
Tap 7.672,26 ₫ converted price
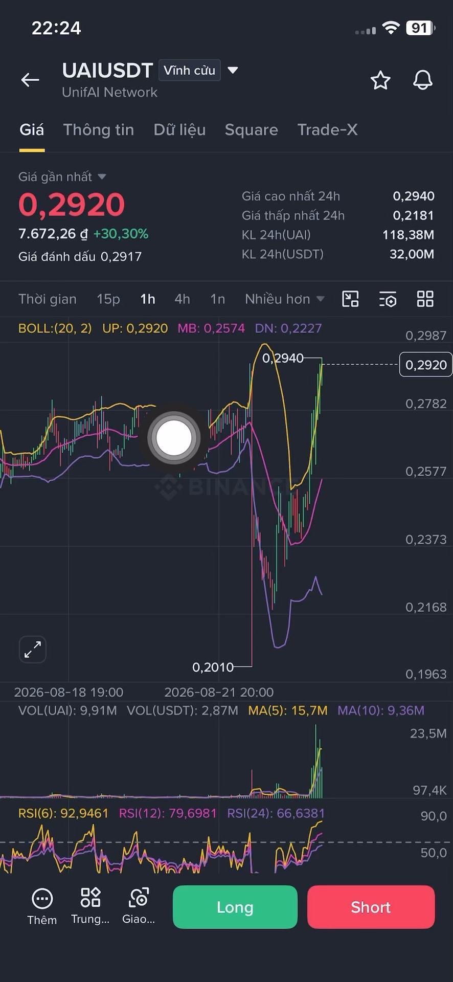53,234
